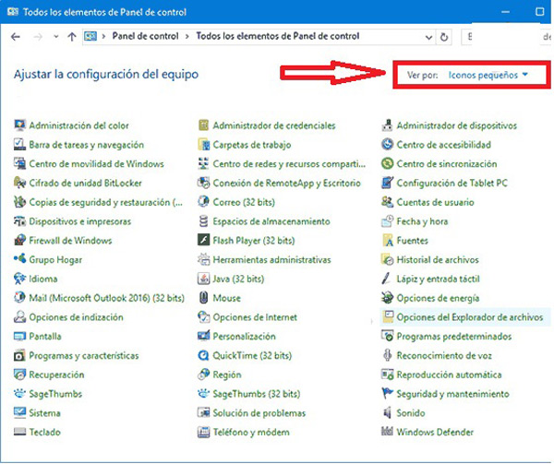The height and width of the screenshot is (464, 554).
Task: Open 'Mail (Microsoft Outlook 2016) (32 bits)' link
Action: point(107,298)
